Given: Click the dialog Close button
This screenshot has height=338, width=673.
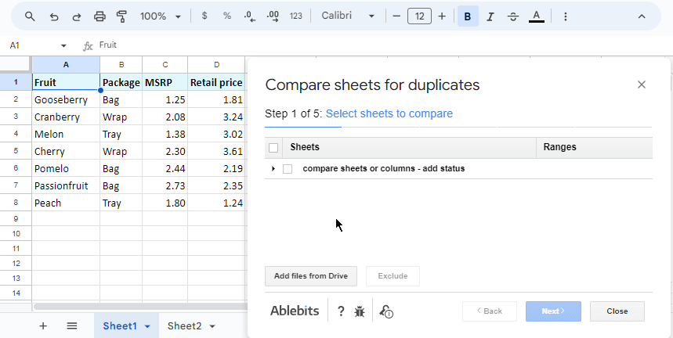Looking at the screenshot, I should coord(617,311).
